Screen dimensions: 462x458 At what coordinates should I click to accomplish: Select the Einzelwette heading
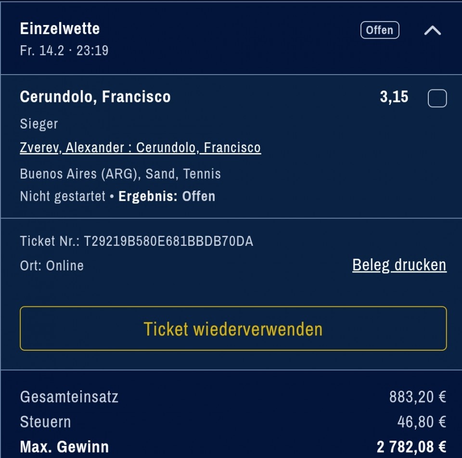[x=60, y=28]
